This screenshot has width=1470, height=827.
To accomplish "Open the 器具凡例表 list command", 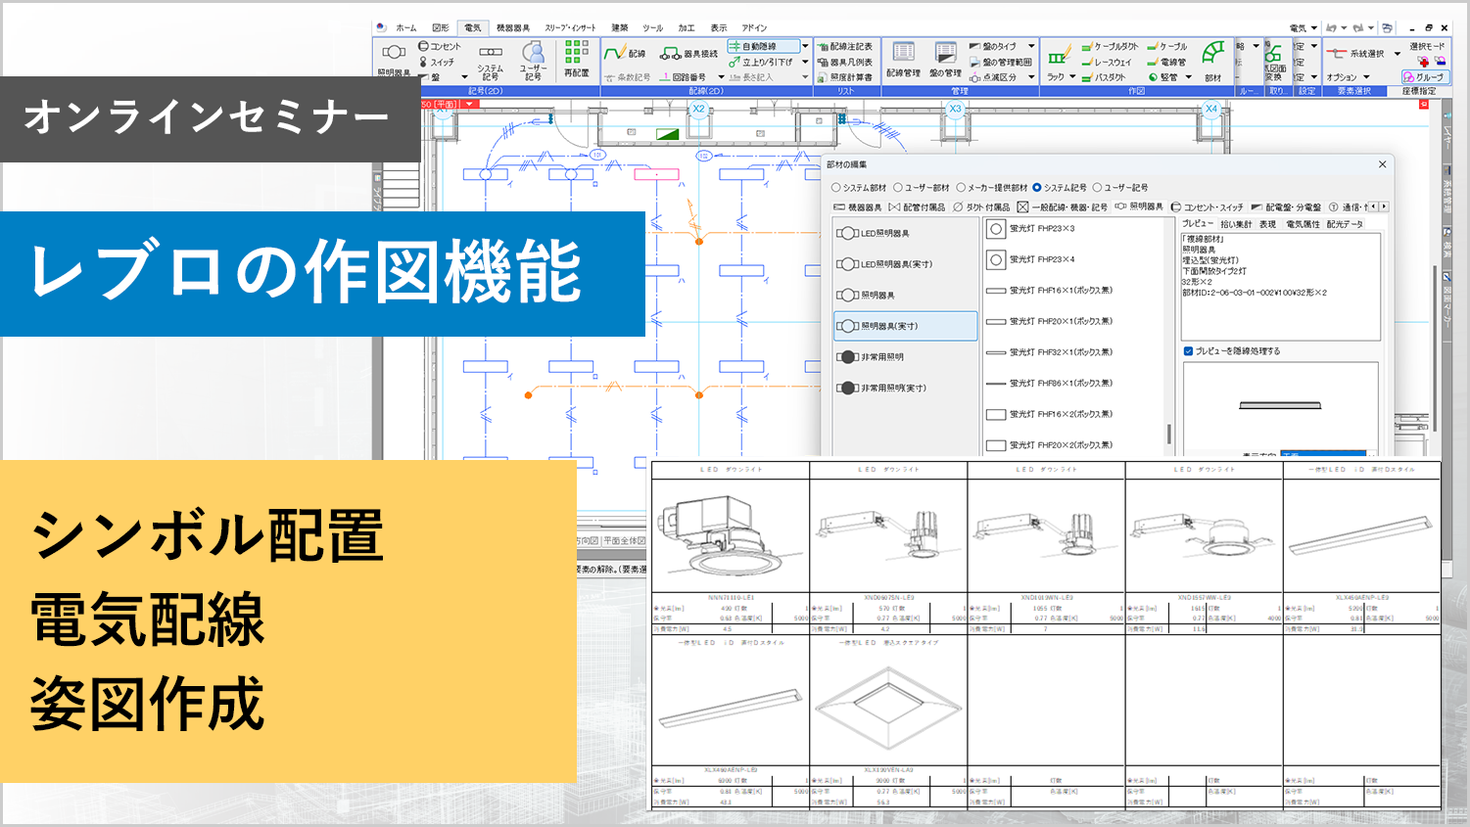I will pyautogui.click(x=845, y=62).
